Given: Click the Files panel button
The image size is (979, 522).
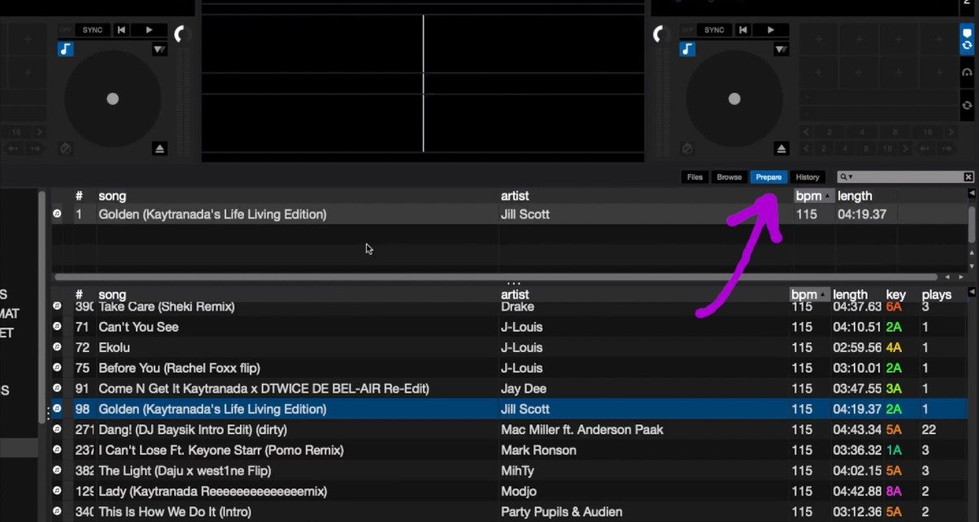Looking at the screenshot, I should 694,176.
